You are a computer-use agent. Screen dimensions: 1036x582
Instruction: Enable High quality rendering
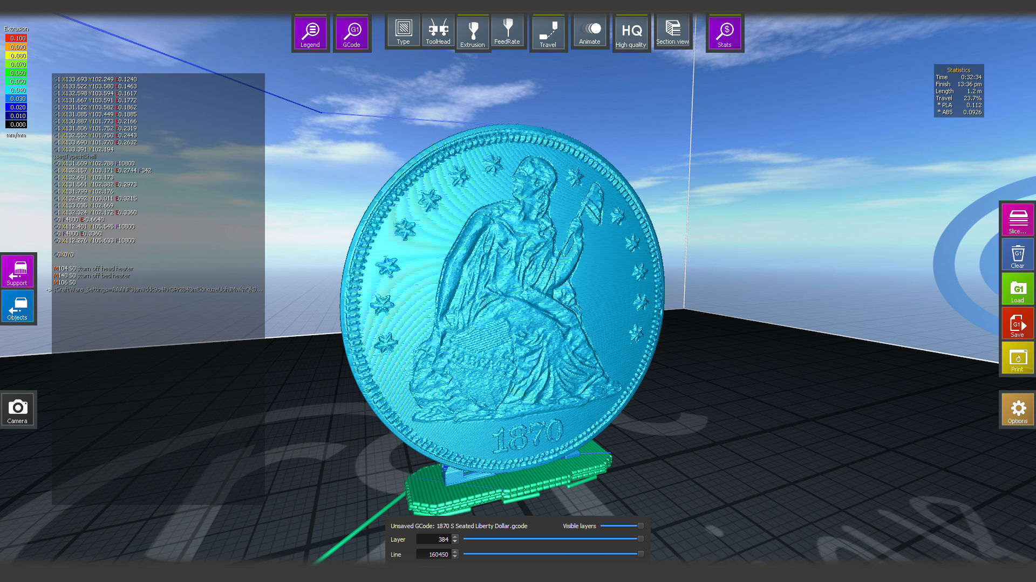[631, 33]
